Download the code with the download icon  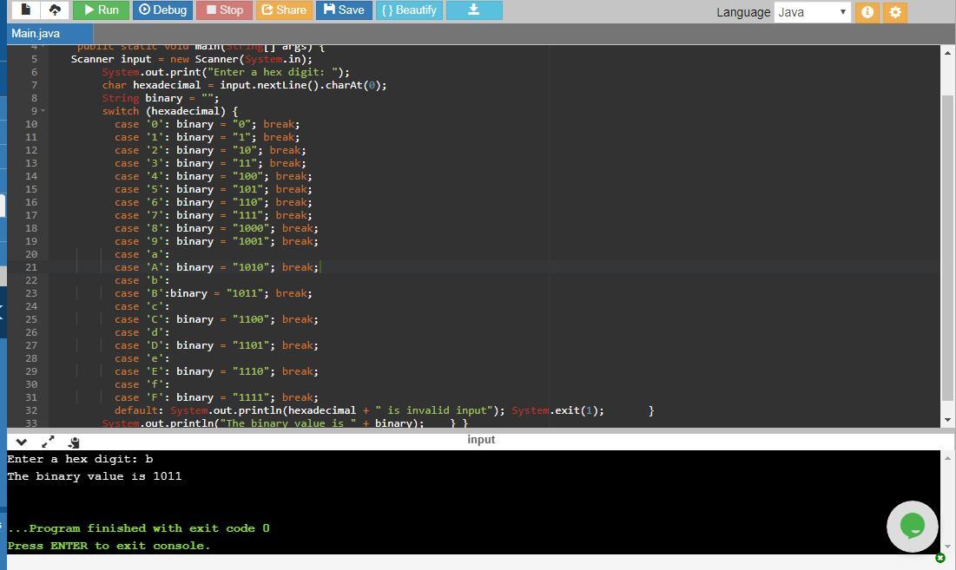pyautogui.click(x=474, y=11)
